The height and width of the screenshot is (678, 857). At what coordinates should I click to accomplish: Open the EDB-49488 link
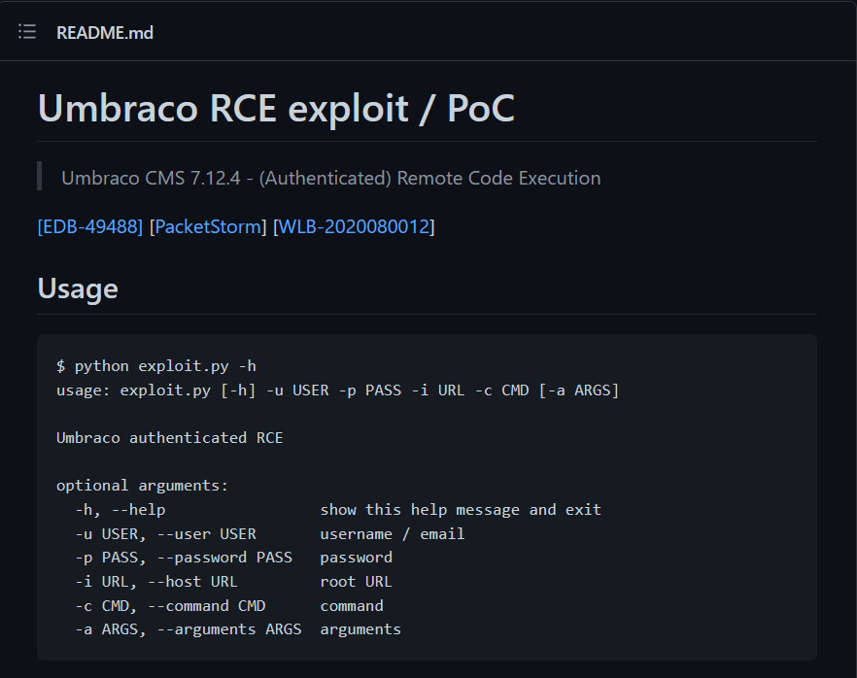click(x=89, y=226)
